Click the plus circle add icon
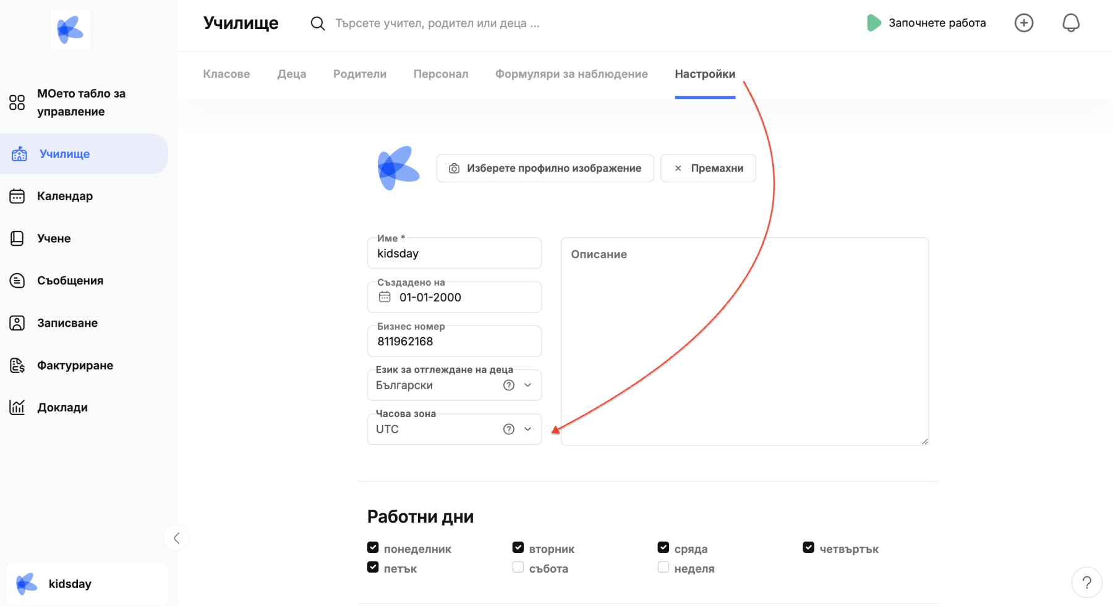 pos(1023,23)
